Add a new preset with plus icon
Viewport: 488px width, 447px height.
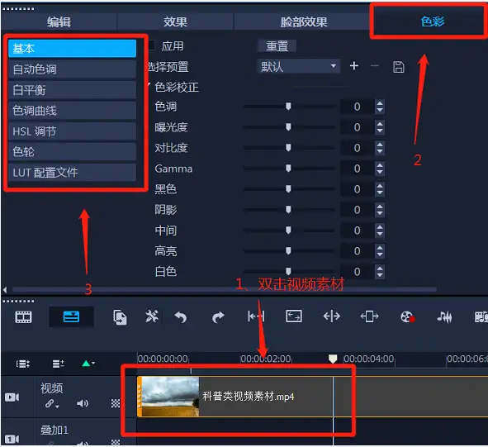point(354,66)
